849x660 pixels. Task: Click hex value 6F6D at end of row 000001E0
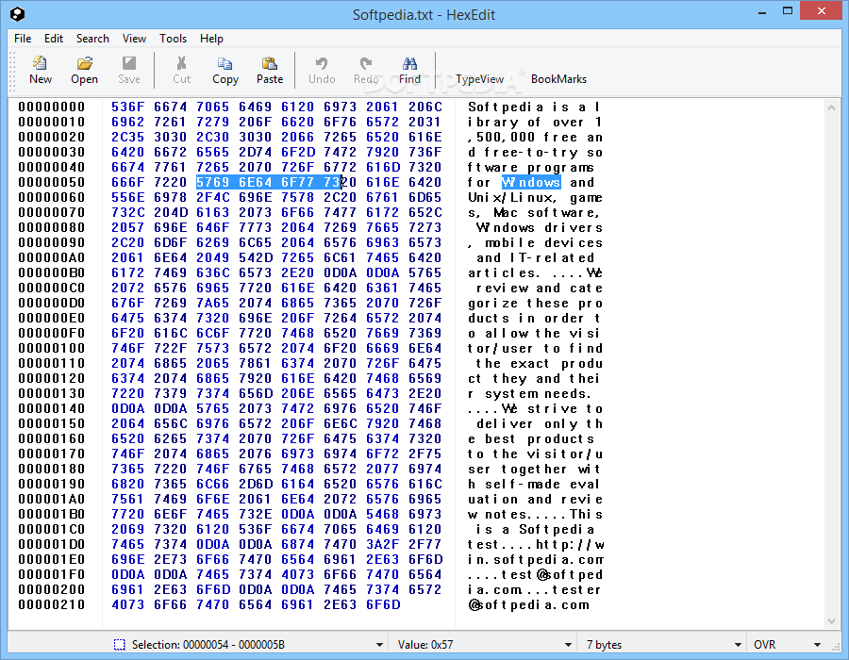point(425,559)
